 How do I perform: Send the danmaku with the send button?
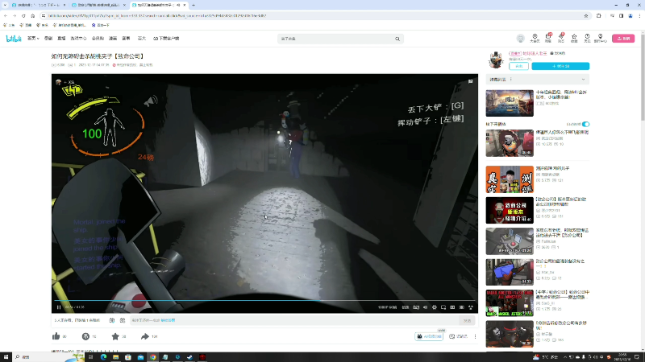tap(467, 320)
